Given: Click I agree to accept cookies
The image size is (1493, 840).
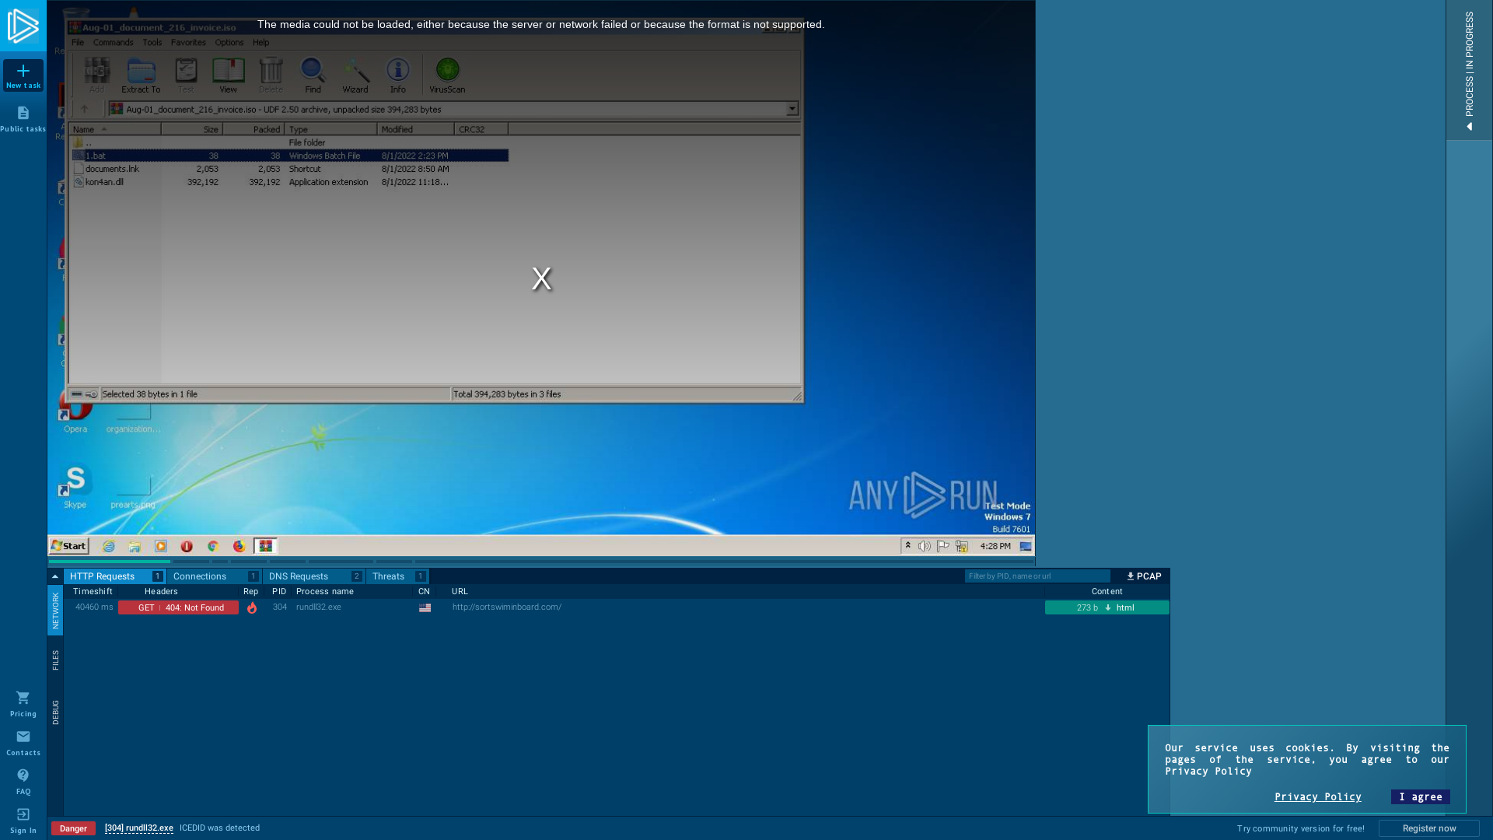Looking at the screenshot, I should point(1420,796).
